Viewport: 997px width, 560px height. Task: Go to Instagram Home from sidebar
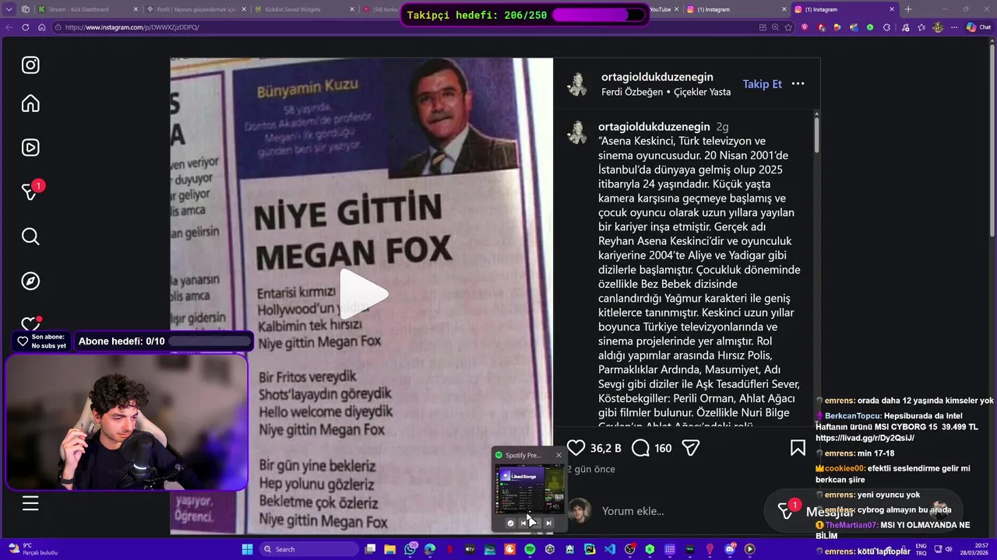click(x=30, y=103)
